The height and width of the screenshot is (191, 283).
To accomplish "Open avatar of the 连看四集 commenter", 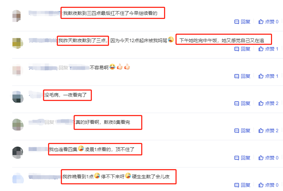I will [18, 153].
